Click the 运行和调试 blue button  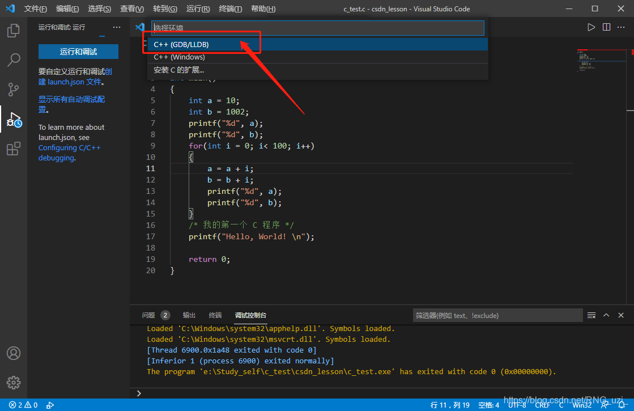pos(78,52)
